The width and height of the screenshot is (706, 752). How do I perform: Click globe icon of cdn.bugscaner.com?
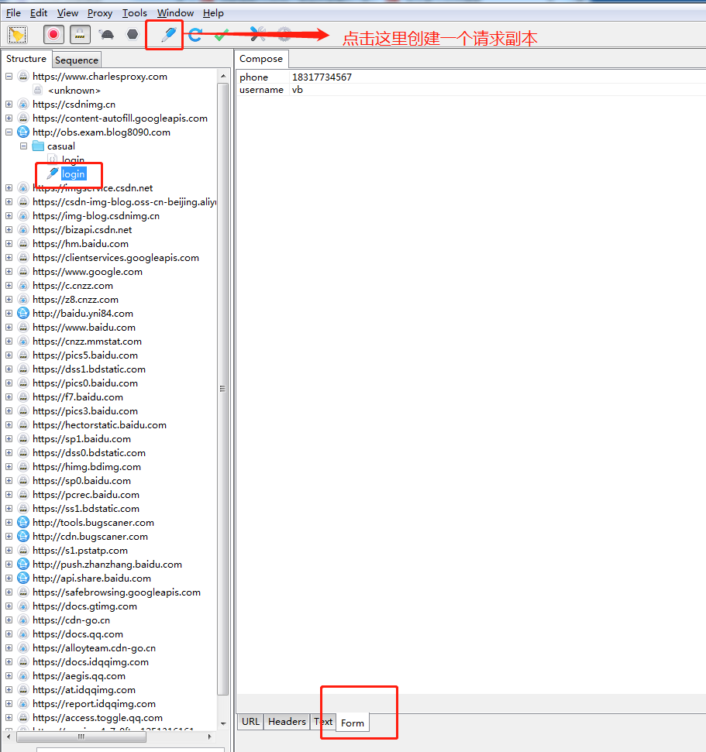coord(23,536)
